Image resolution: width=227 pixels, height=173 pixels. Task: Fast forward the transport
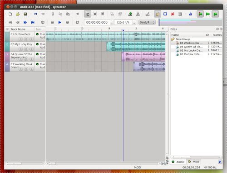tap(25, 22)
